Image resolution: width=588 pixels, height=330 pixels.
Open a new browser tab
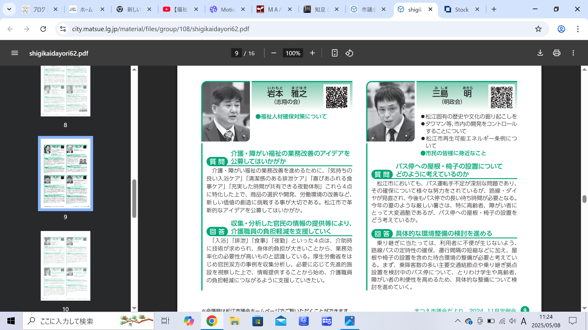[494, 9]
